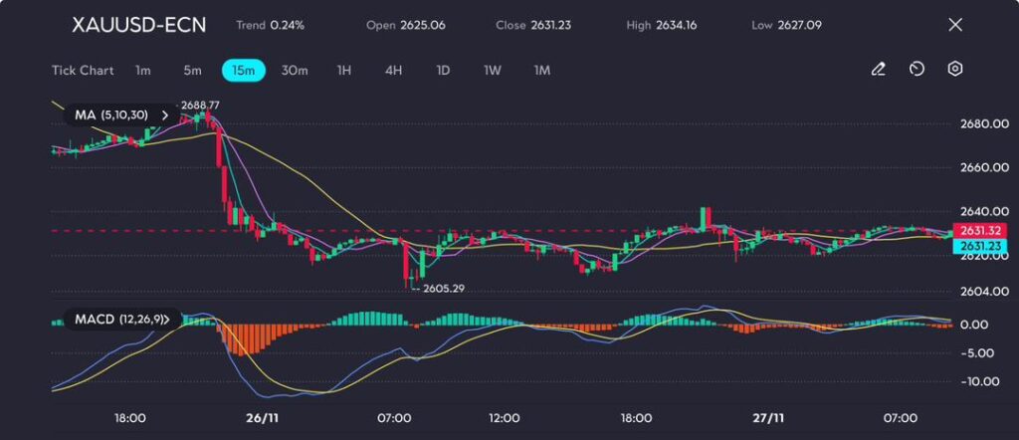Select the 5m timeframe
Screen dimensions: 1019x440
point(192,71)
